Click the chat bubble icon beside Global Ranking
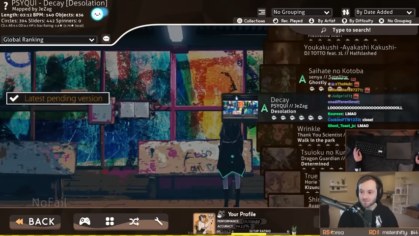Viewport: 419px width, 236px height. 106,39
